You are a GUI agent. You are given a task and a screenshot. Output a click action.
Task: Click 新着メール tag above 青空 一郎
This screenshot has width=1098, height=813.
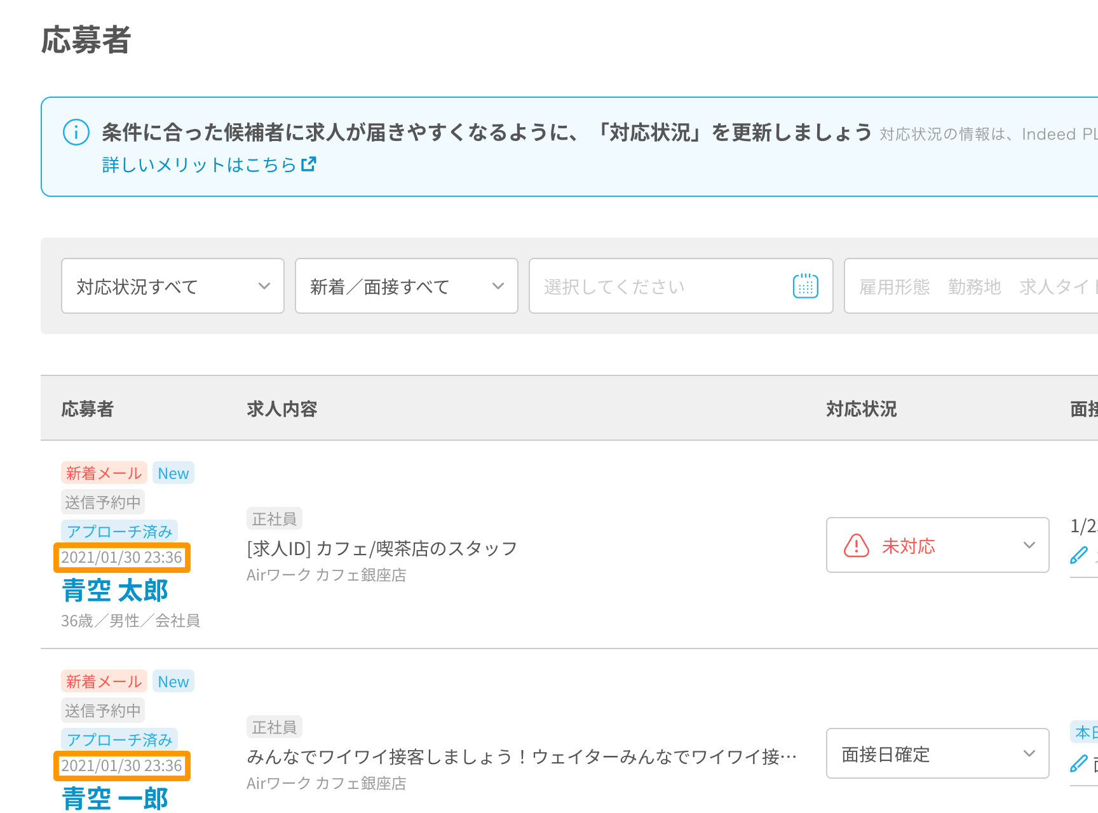[x=104, y=682]
